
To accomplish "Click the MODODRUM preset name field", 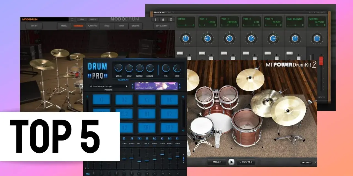I will (x=45, y=20).
